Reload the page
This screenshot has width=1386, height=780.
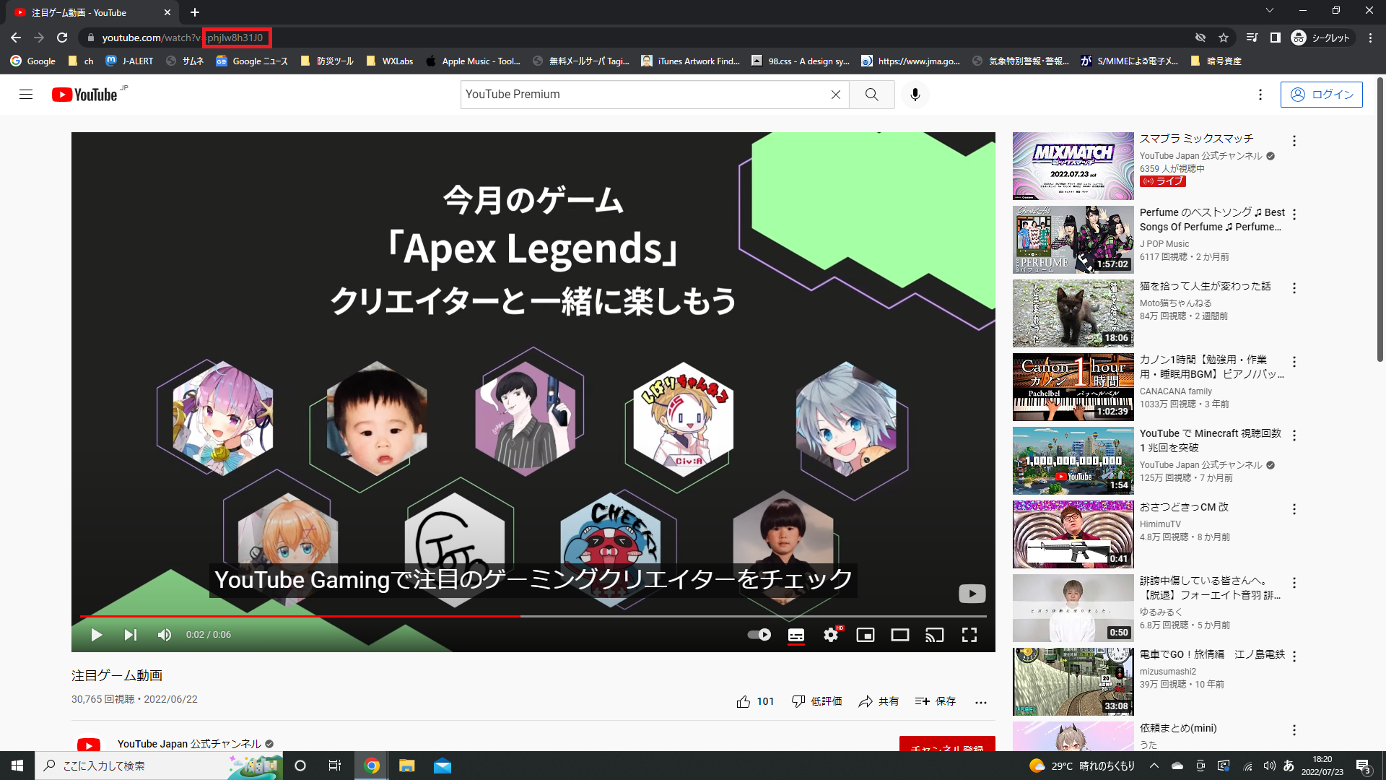62,38
